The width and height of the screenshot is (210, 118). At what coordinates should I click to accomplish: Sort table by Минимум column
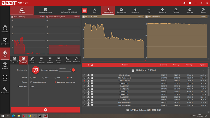coord(176,65)
